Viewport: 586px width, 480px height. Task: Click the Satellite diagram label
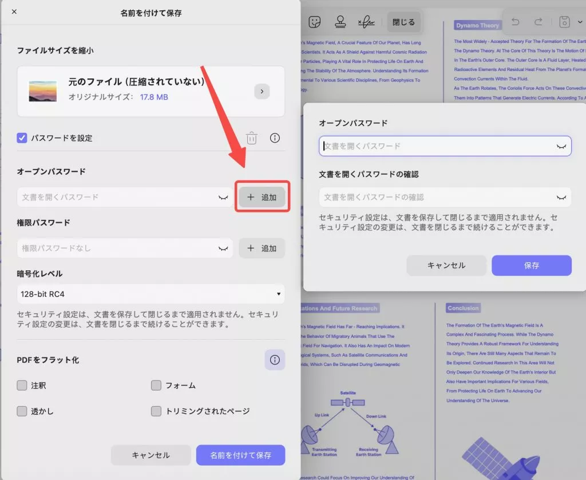pos(348,393)
